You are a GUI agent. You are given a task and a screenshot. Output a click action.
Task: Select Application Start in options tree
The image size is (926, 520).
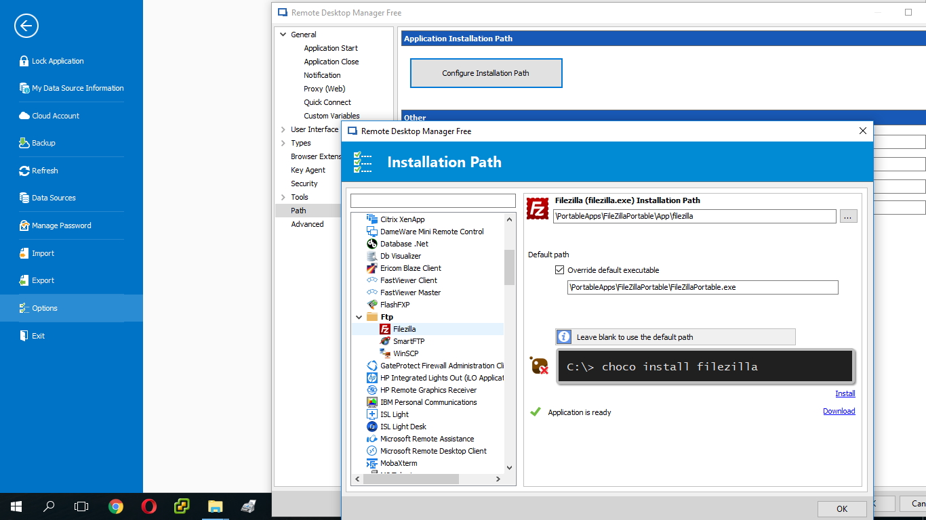pyautogui.click(x=331, y=48)
